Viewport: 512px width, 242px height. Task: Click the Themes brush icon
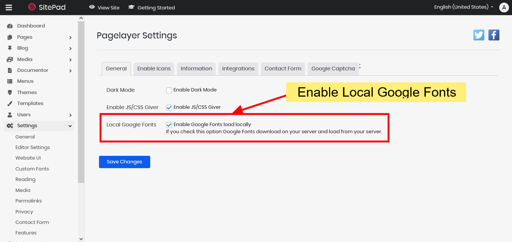[10, 93]
